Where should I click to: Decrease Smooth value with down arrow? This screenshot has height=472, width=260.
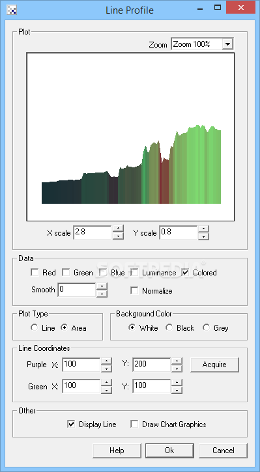click(x=102, y=293)
